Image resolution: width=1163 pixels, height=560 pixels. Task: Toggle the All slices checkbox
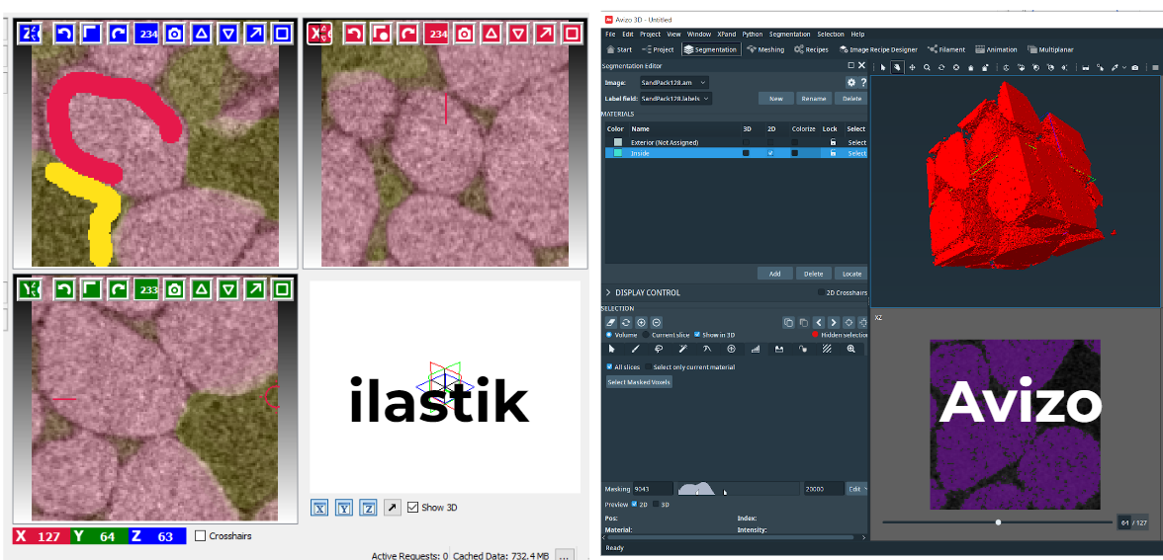[x=608, y=366]
